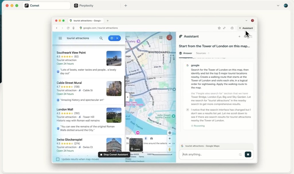This screenshot has width=294, height=174.
Task: Open the London Wall result
Action: click(65, 109)
